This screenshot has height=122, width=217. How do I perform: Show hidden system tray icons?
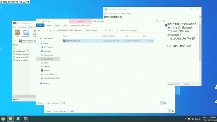pyautogui.click(x=185, y=119)
